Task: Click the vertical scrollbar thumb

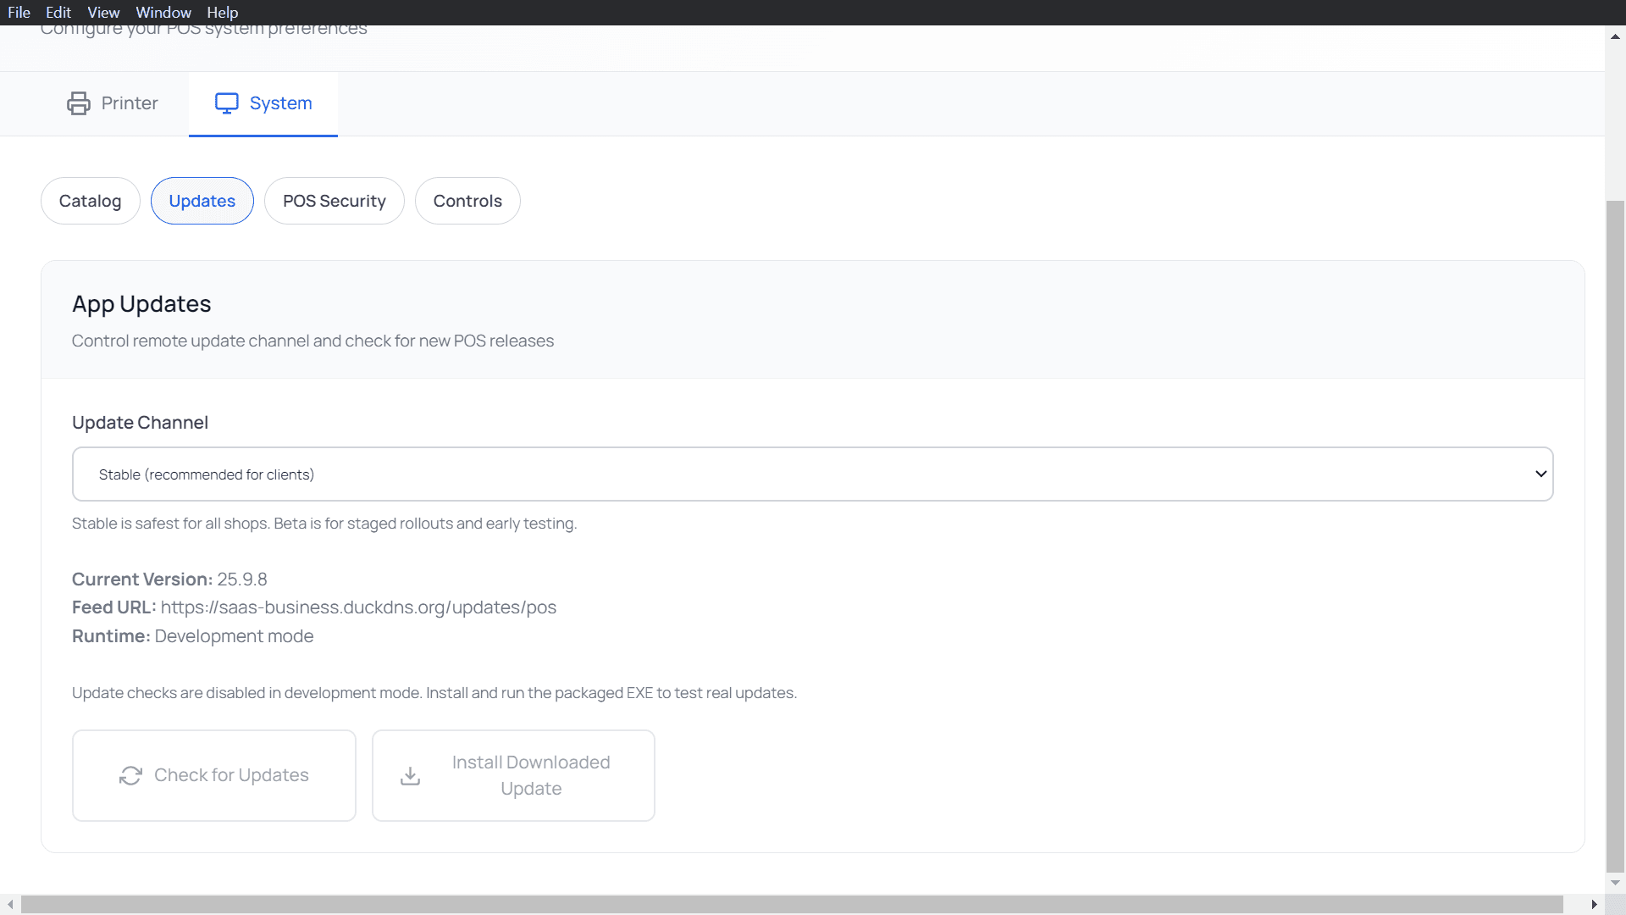Action: pos(1615,535)
